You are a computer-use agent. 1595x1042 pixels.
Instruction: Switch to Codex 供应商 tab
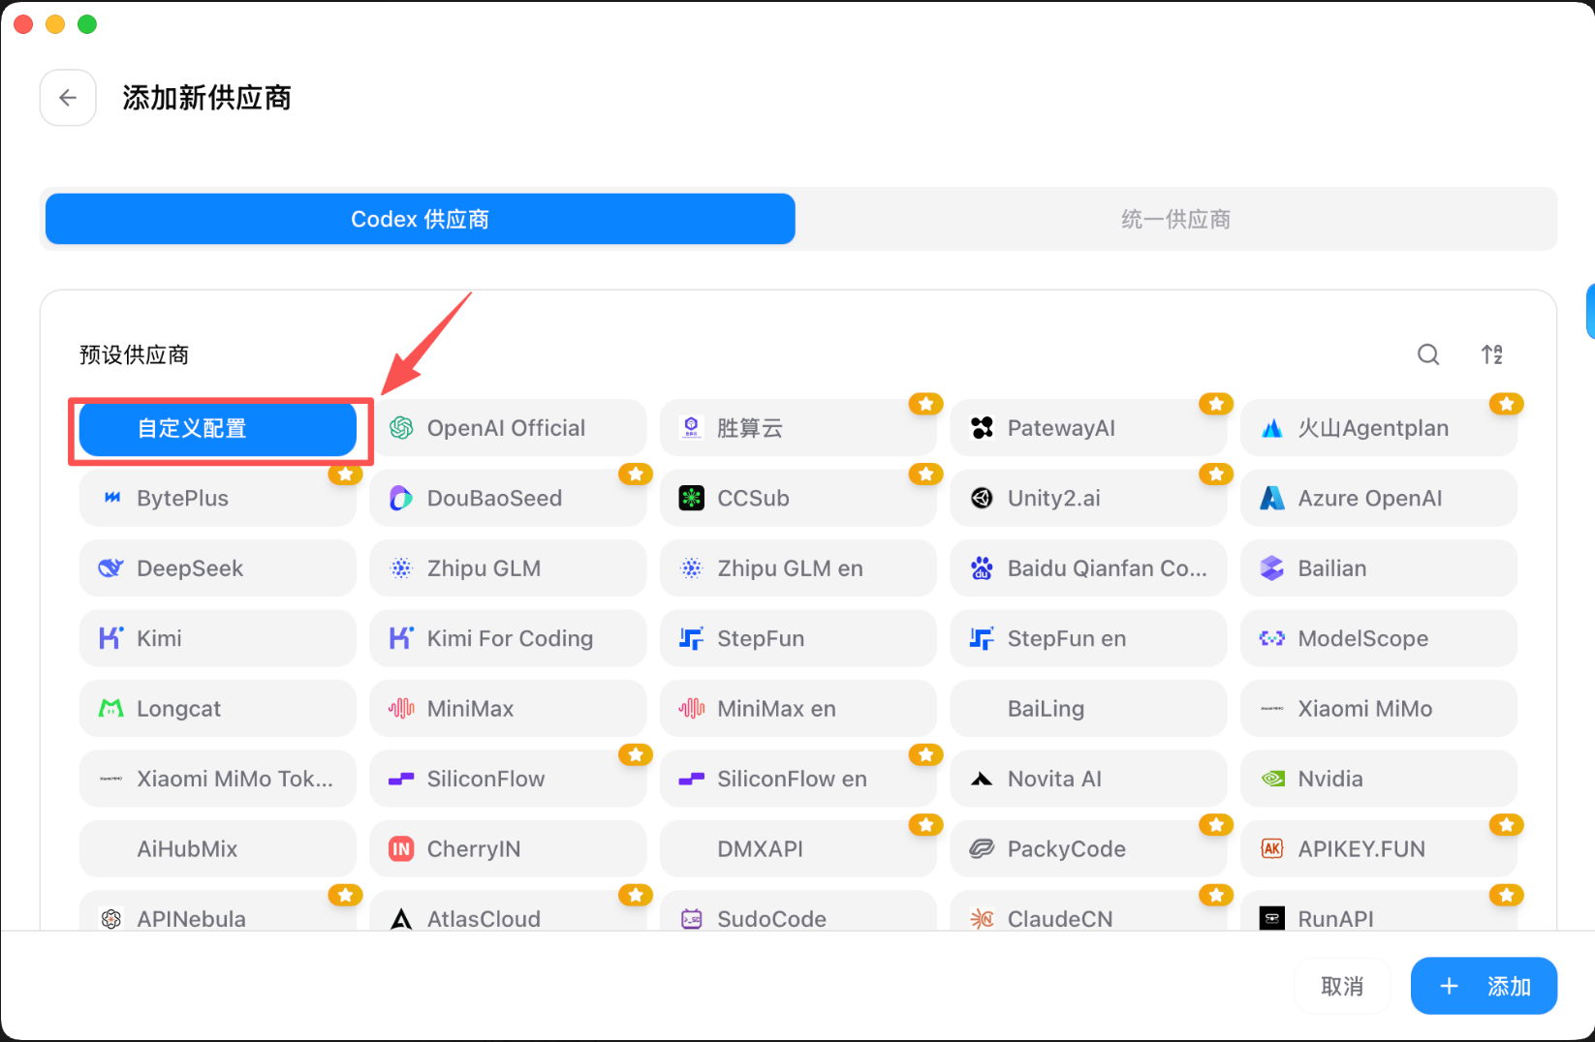pyautogui.click(x=421, y=219)
